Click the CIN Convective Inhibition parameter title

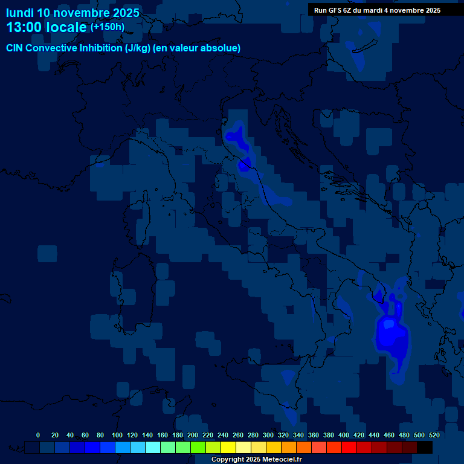coord(123,48)
